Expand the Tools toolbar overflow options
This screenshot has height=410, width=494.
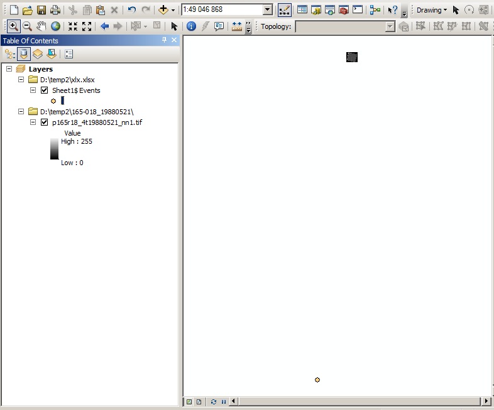(x=249, y=27)
